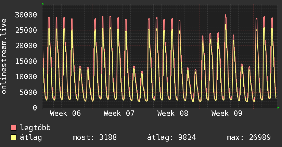This screenshot has height=147, width=282.
Task: Select the legtöbb legend label text
Action: [x=35, y=128]
